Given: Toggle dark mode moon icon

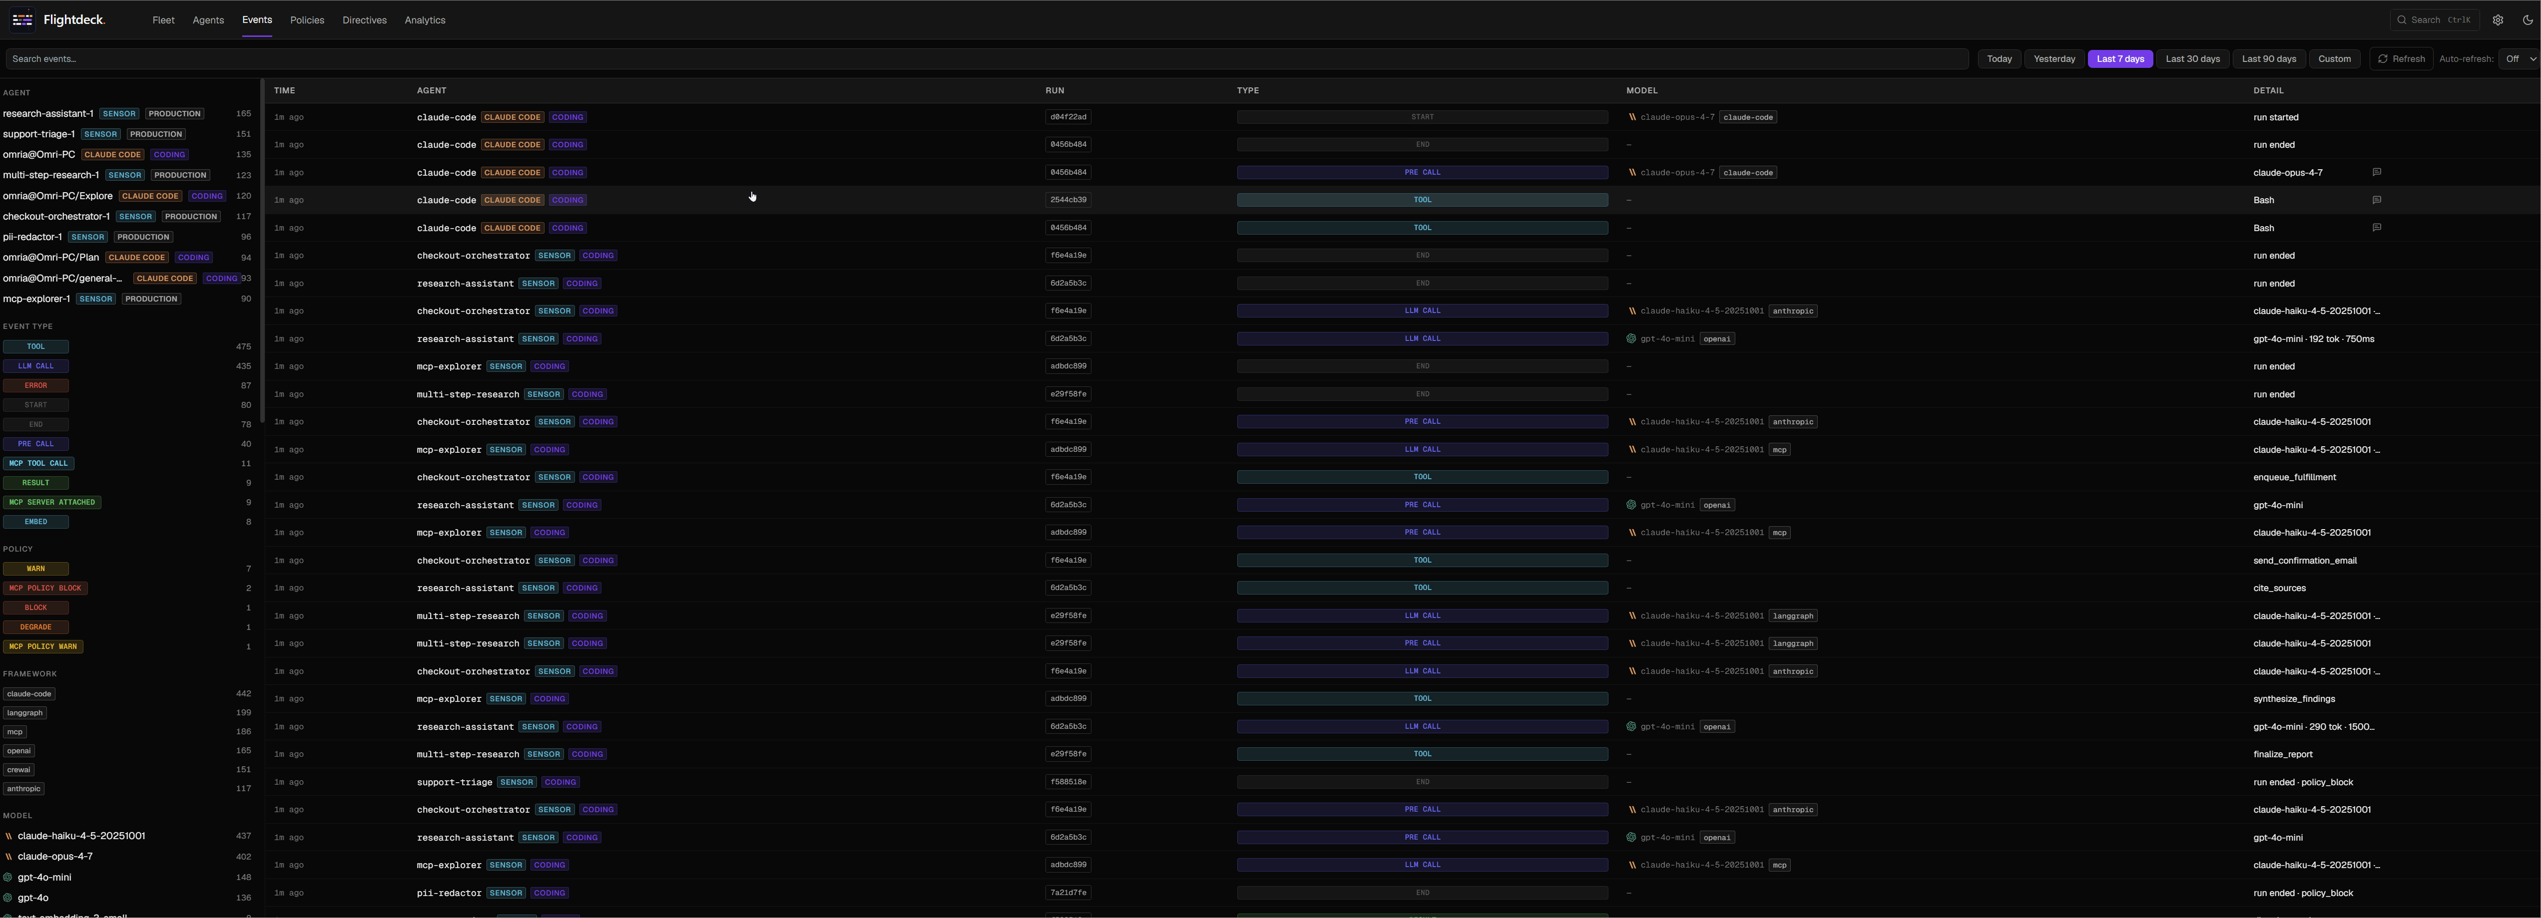Looking at the screenshot, I should 2527,20.
